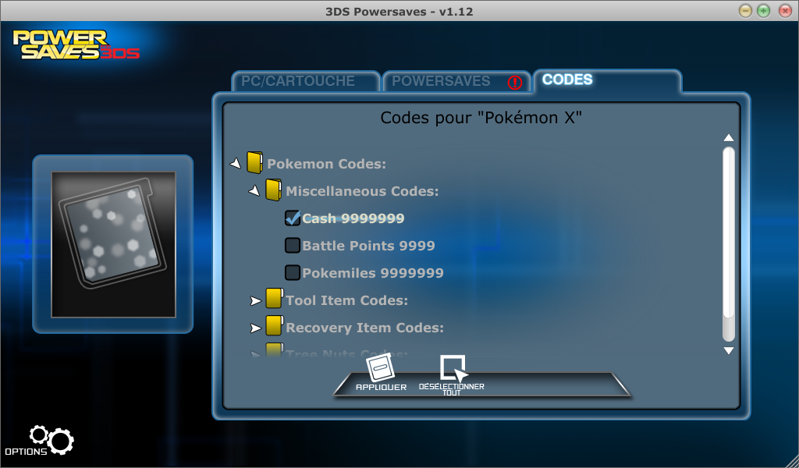Select the Pokemon Codes folder icon
This screenshot has height=468, width=799.
pos(255,163)
